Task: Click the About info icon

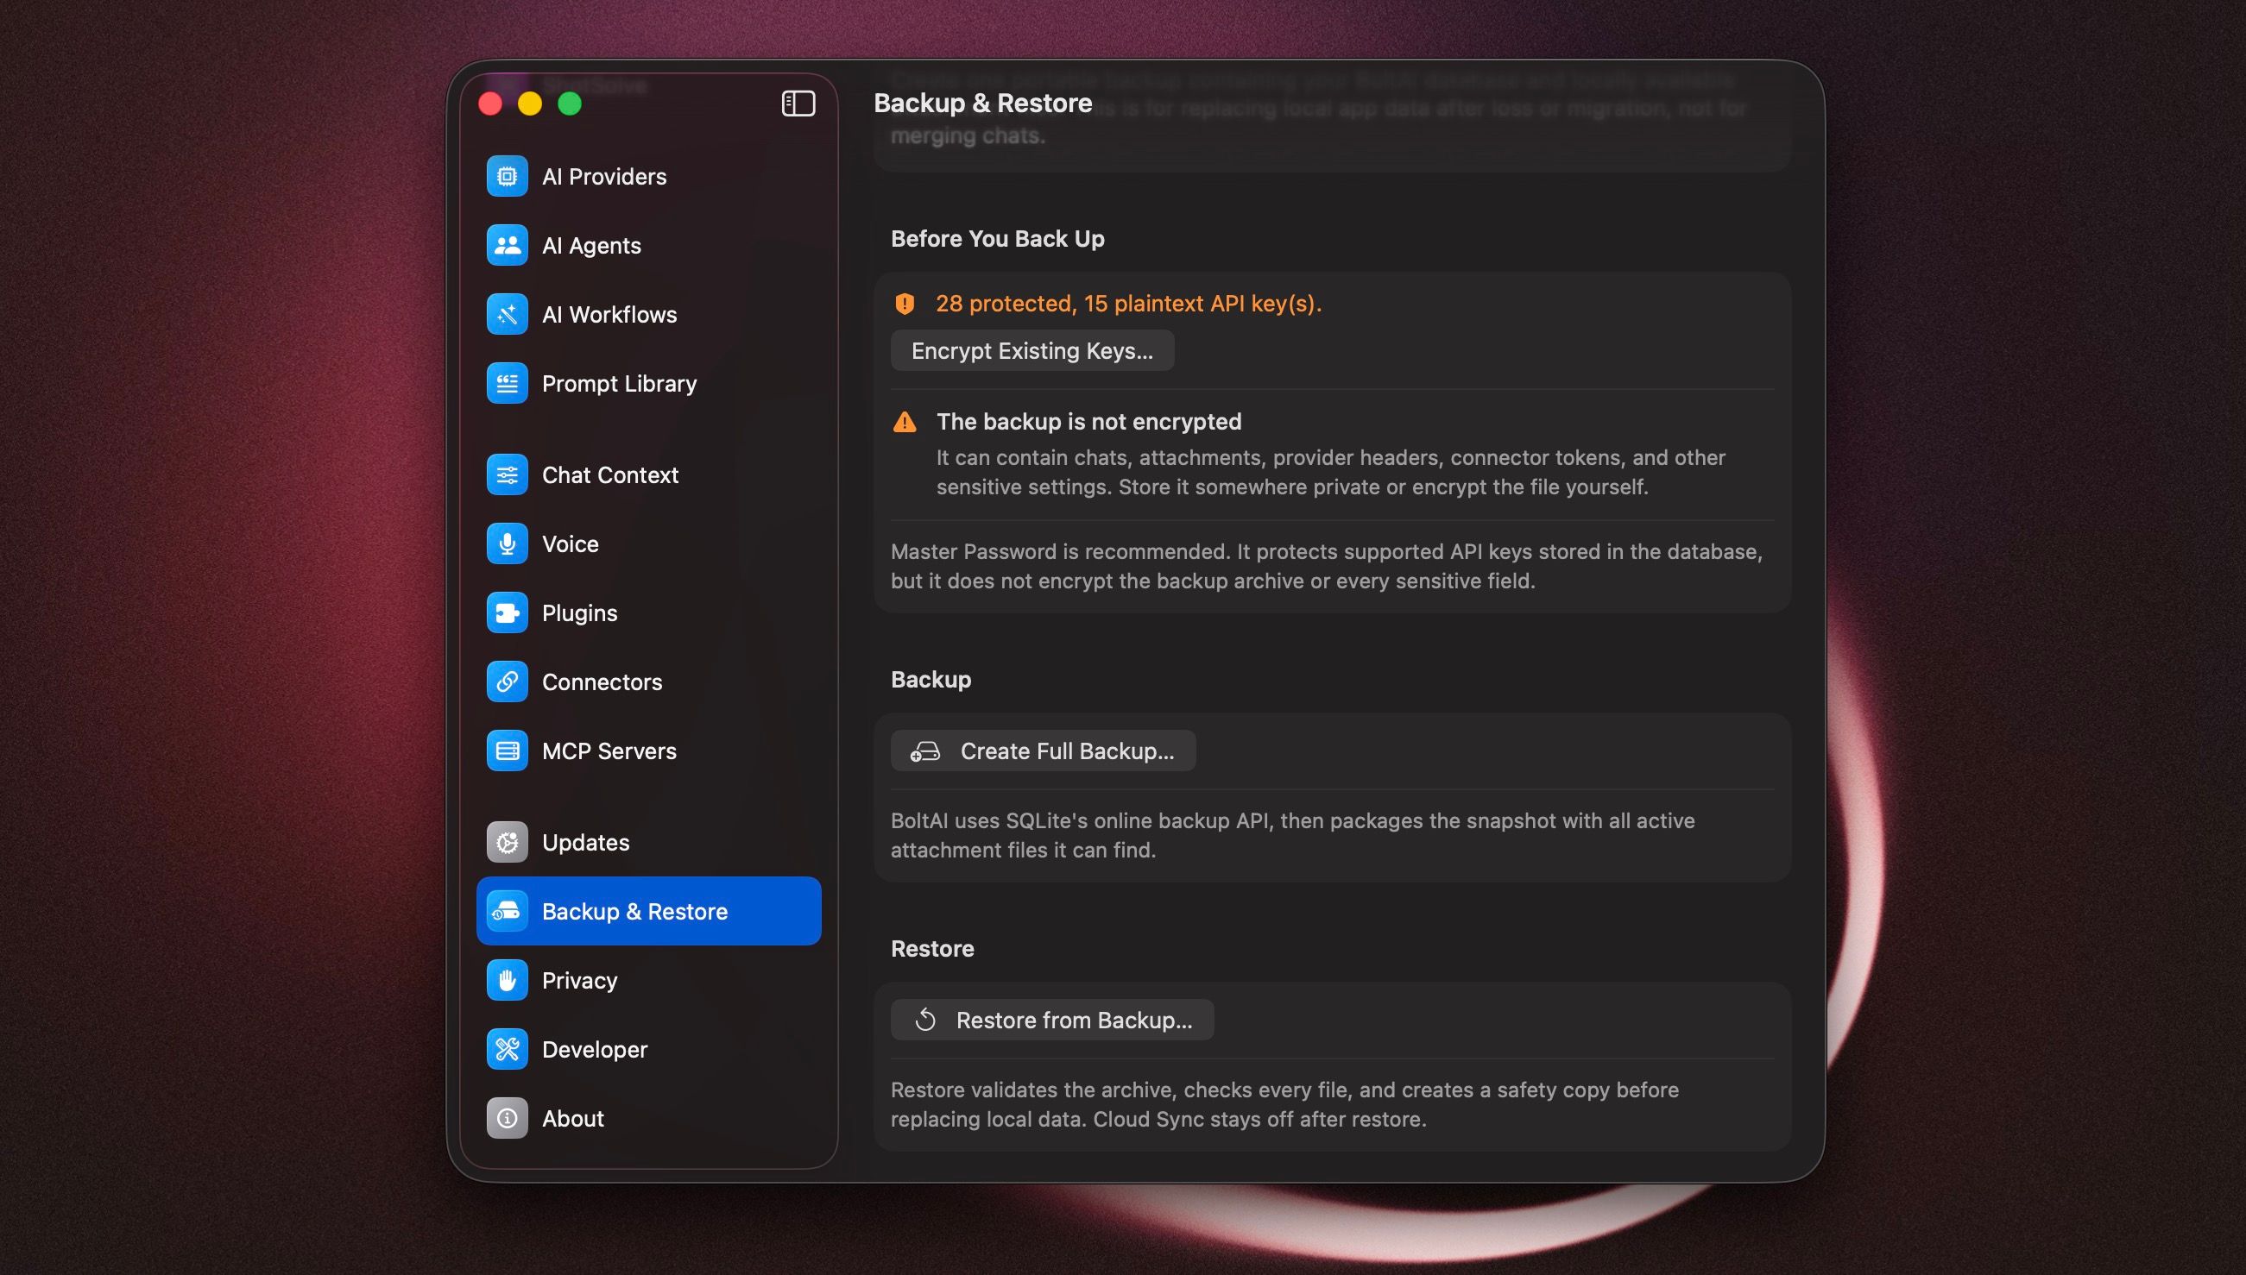Action: (508, 1118)
